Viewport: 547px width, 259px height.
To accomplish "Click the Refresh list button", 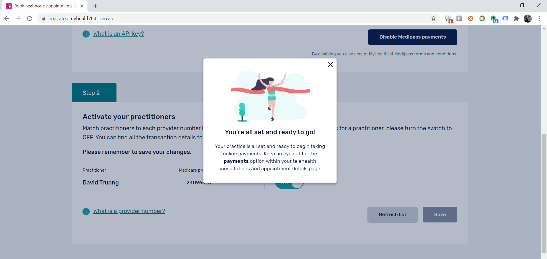I will [392, 215].
